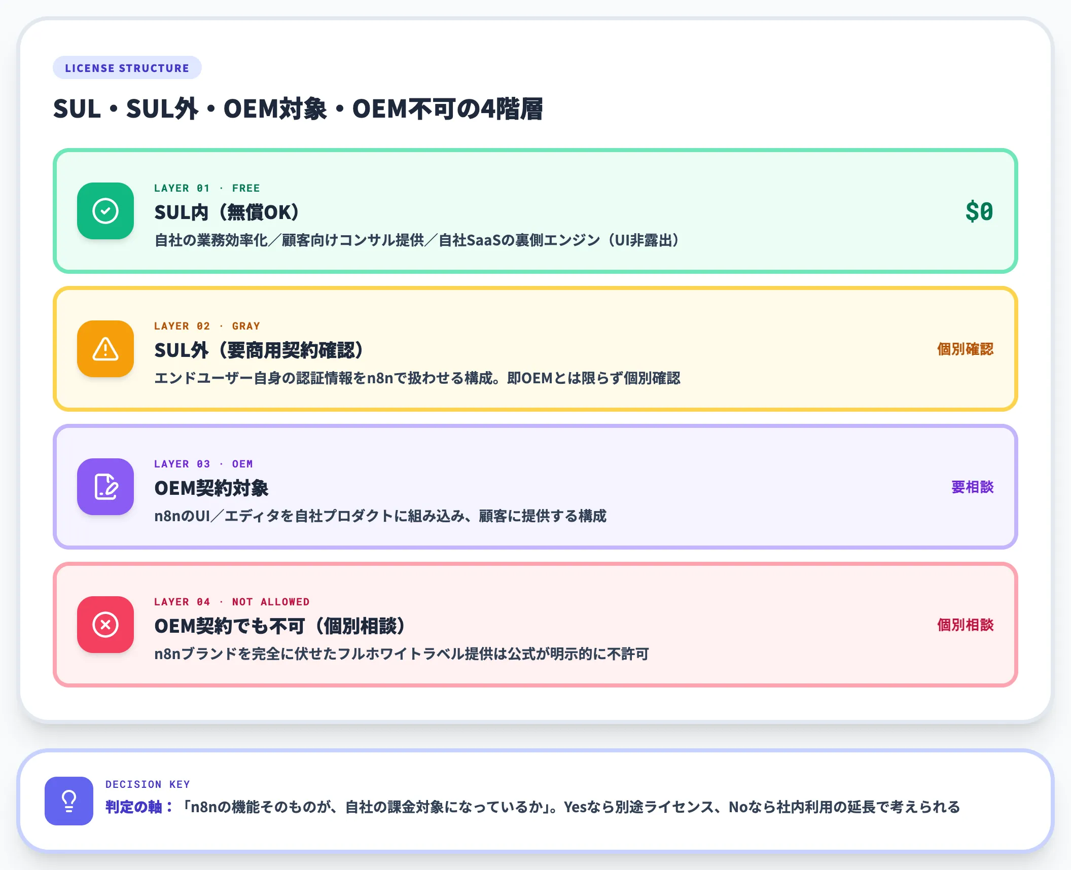Image resolution: width=1071 pixels, height=870 pixels.
Task: Click the LAYER 01 · FREE label
Action: click(207, 188)
